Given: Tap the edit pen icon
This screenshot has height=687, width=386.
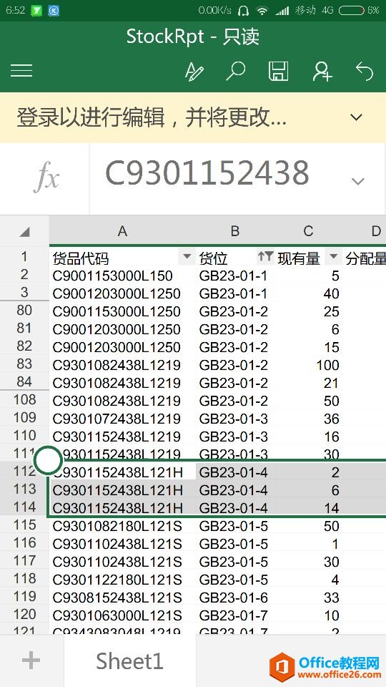Looking at the screenshot, I should point(194,72).
